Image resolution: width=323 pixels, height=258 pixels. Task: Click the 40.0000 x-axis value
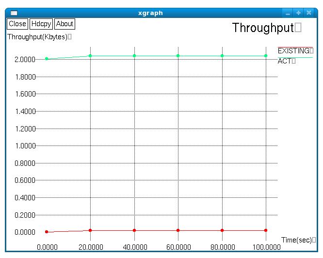(x=135, y=247)
